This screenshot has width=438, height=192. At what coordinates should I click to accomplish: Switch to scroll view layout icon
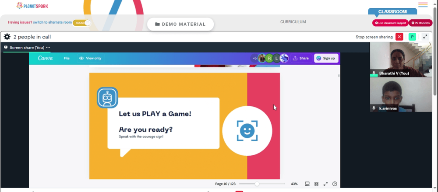point(307,184)
